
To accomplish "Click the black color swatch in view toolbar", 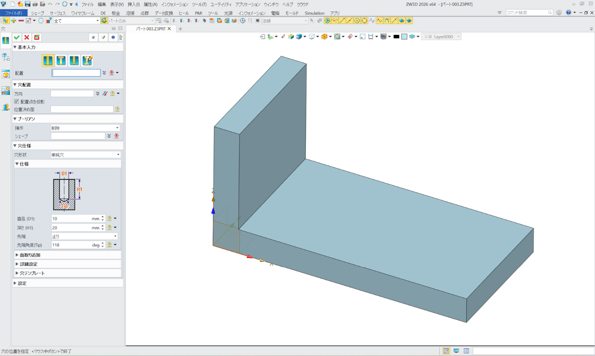I will pyautogui.click(x=396, y=37).
